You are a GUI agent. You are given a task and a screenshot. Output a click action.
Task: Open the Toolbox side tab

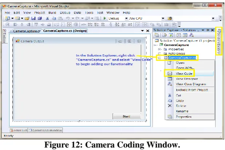pyautogui.click(x=5, y=36)
